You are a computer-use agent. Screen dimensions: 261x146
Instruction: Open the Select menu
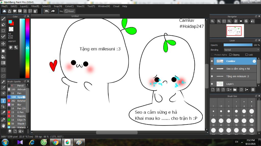point(46,6)
